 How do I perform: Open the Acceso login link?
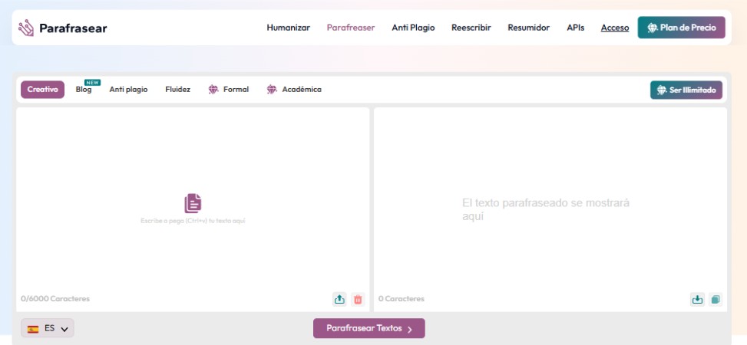pos(614,28)
